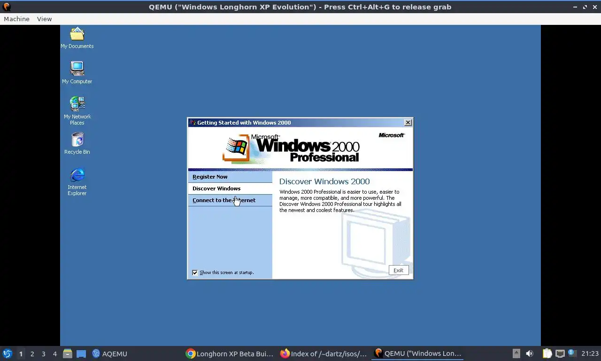Switch to workspace 4
This screenshot has width=601, height=361.
pyautogui.click(x=54, y=353)
